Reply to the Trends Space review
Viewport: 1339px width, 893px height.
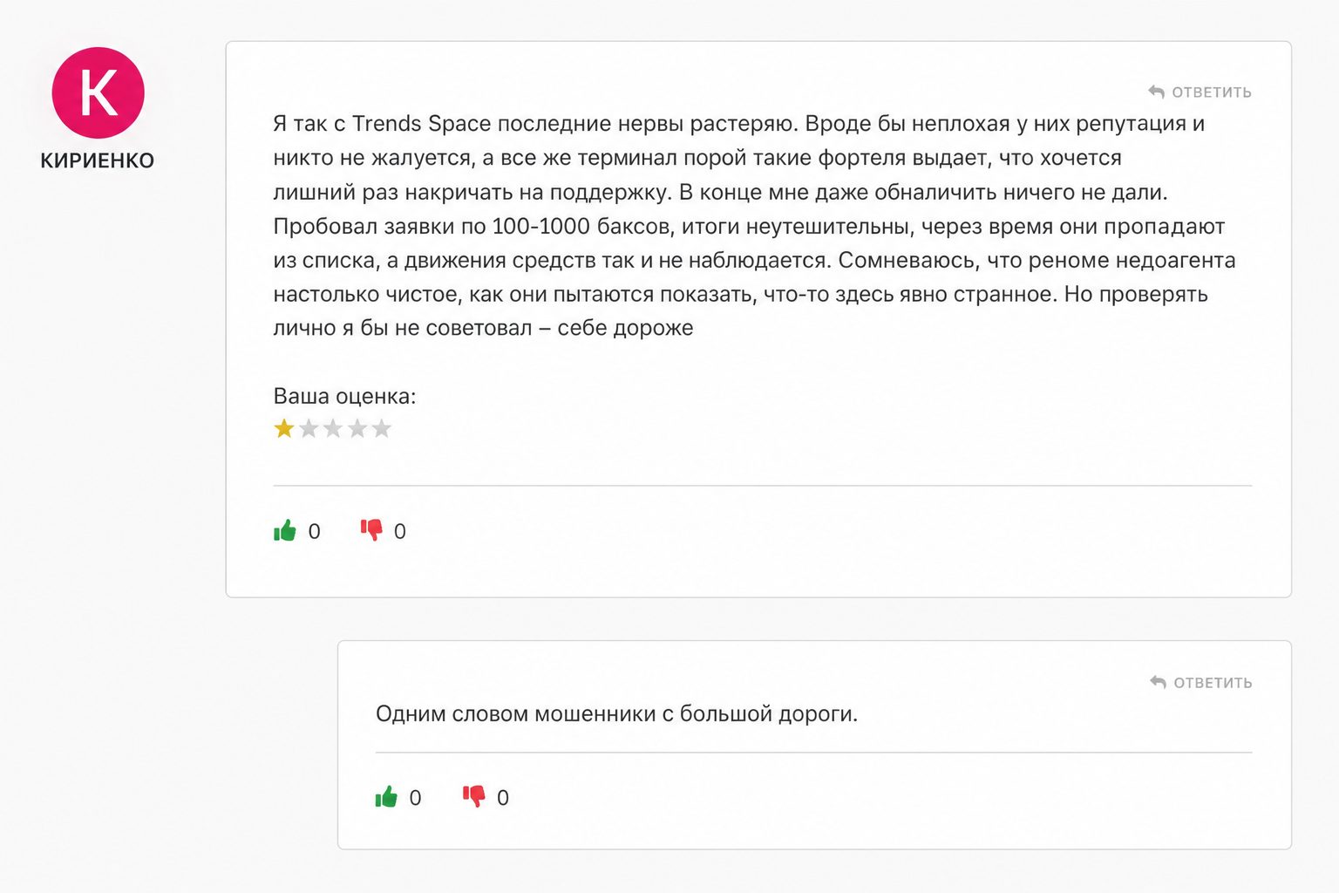point(1200,92)
